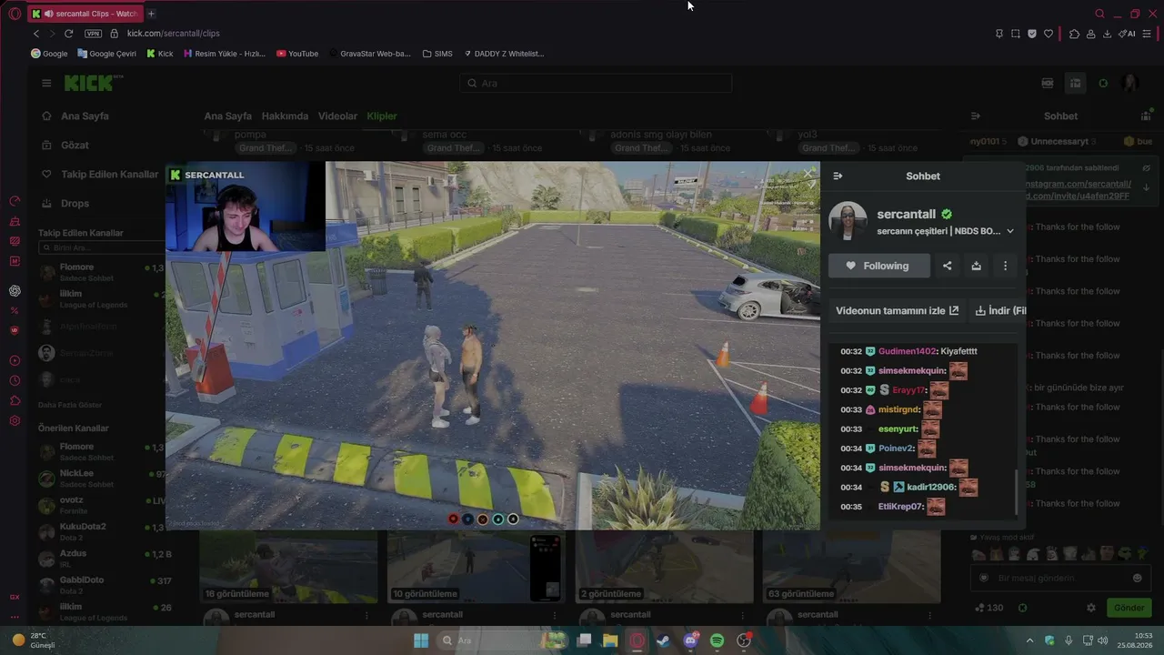Screen dimensions: 1164x655
Task: Click the Gönder send button
Action: click(1129, 608)
